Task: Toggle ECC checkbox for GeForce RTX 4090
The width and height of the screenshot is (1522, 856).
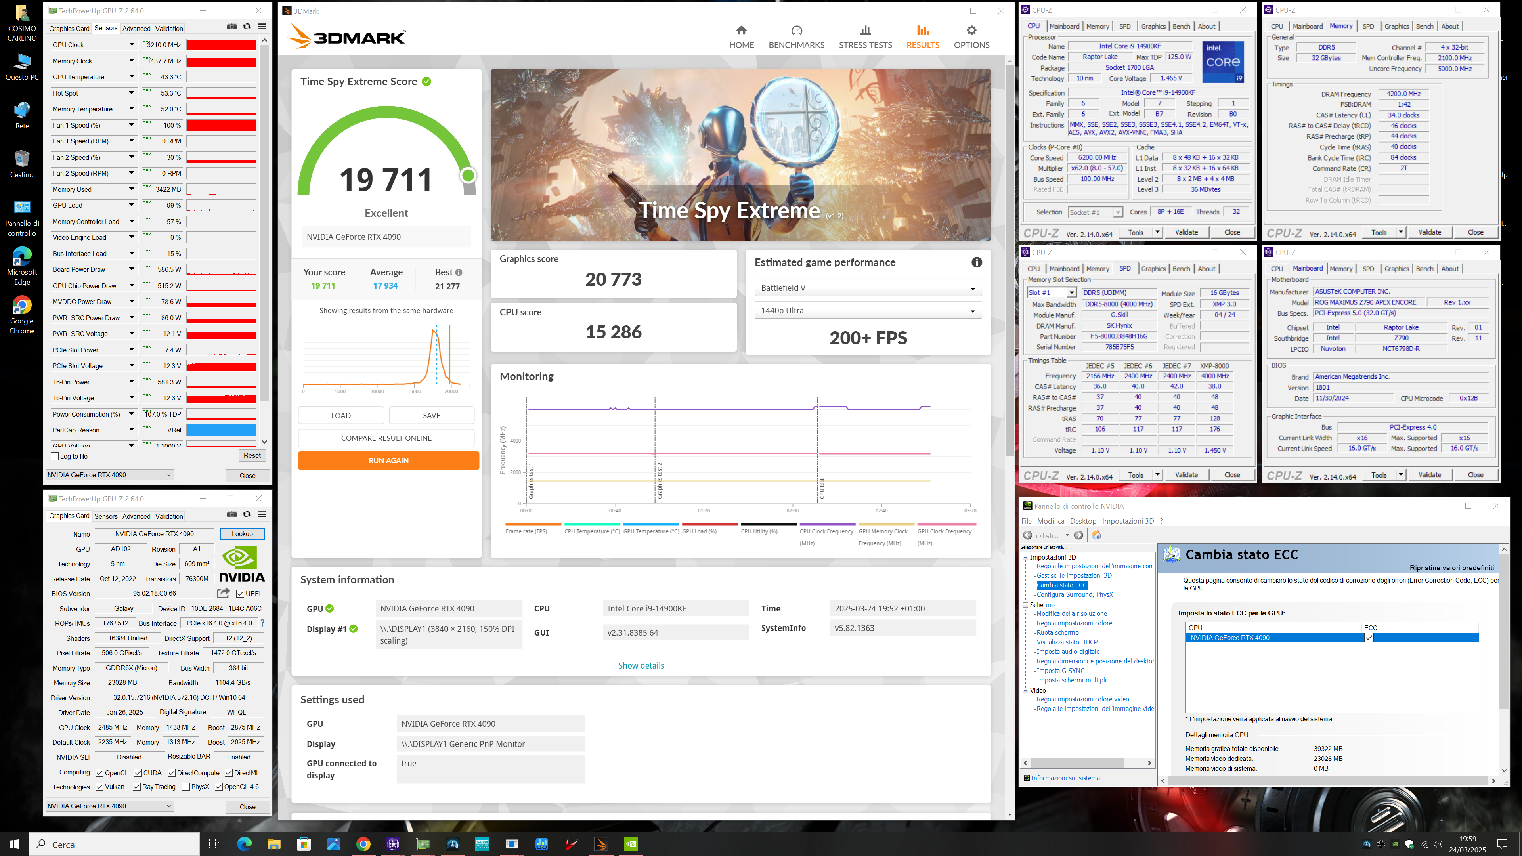Action: (1368, 638)
